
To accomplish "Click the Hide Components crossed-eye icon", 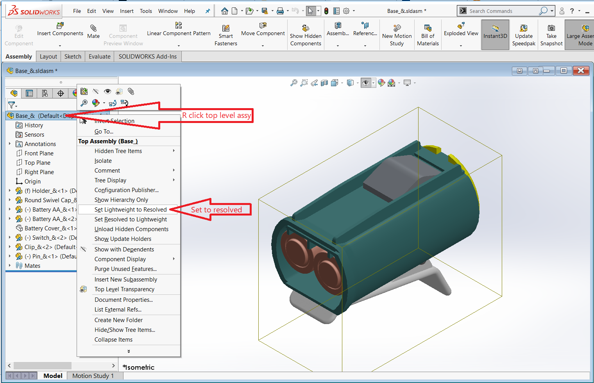I will point(96,91).
